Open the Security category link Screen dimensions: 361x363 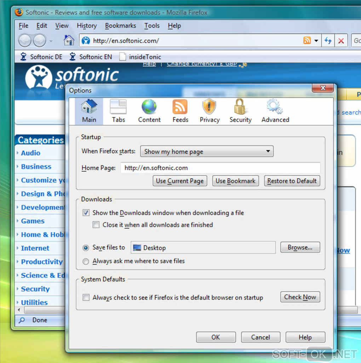point(35,289)
